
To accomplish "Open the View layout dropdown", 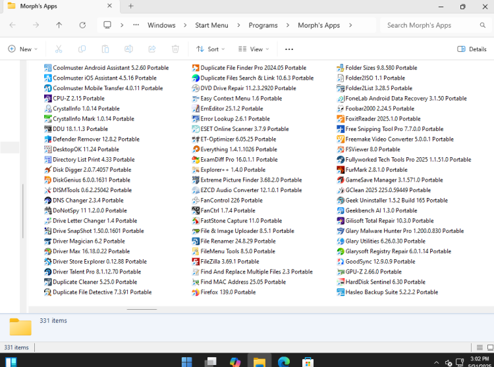I will click(254, 49).
